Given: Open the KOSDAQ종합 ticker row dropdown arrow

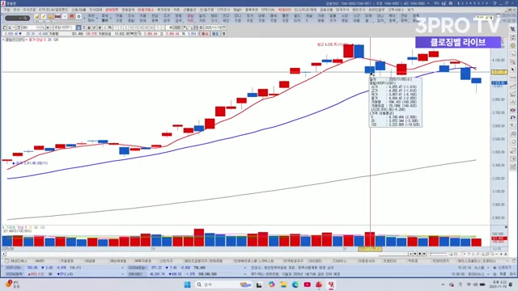Looking at the screenshot, I should click(x=244, y=268).
